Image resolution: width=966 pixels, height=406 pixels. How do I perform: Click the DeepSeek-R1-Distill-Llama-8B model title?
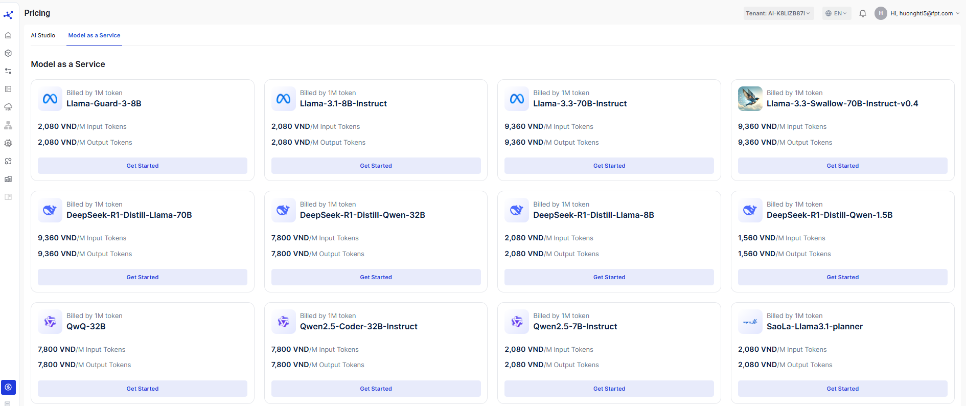tap(593, 215)
